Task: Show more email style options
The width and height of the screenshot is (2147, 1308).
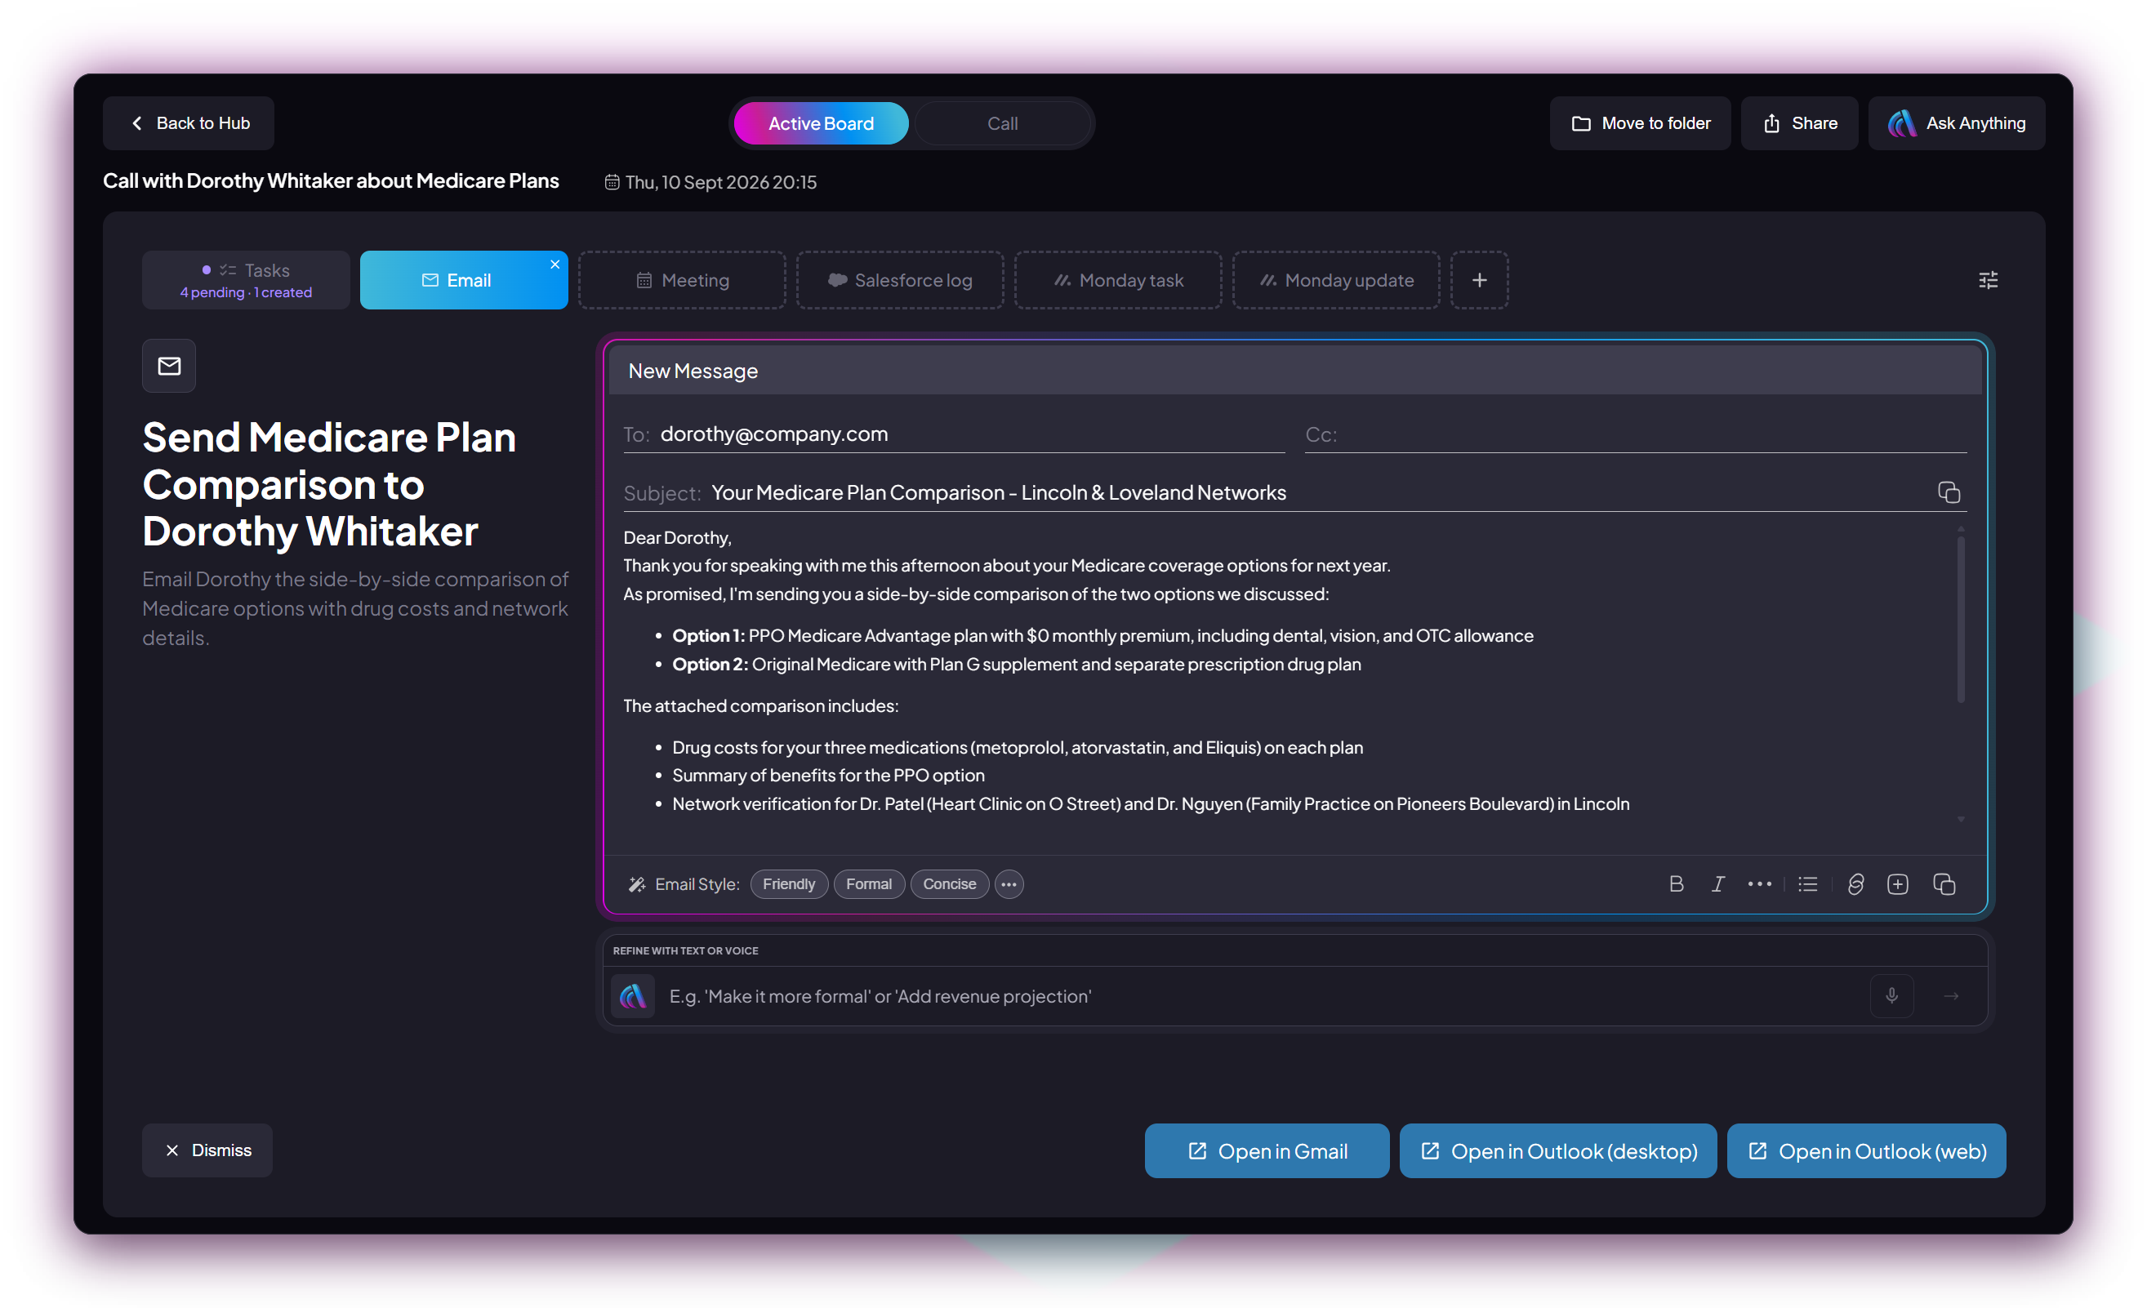Action: click(1008, 883)
